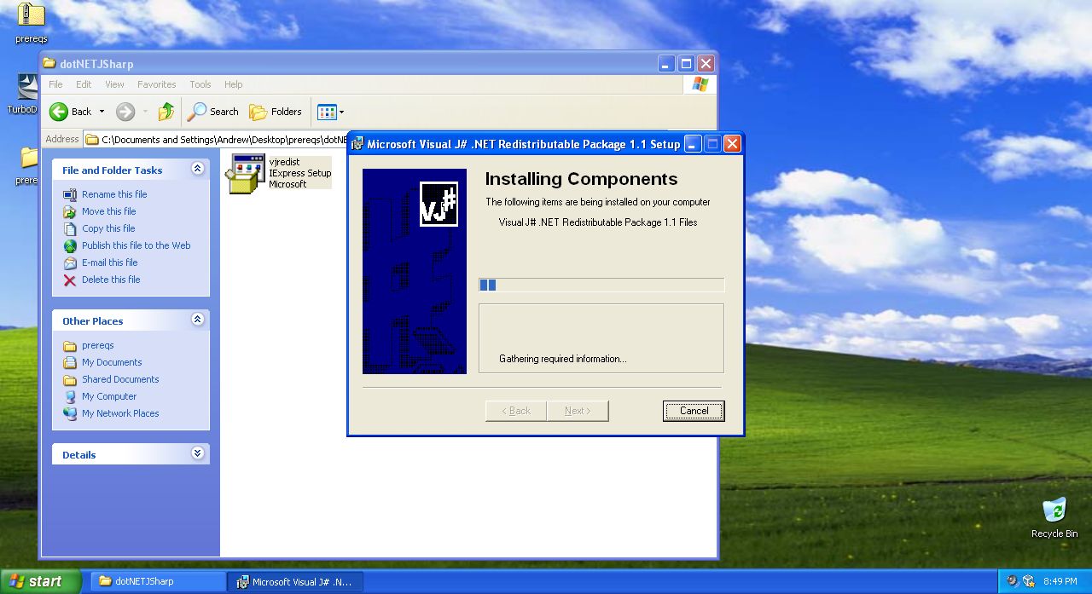Open Shared Documents link
Viewport: 1092px width, 594px height.
point(120,379)
